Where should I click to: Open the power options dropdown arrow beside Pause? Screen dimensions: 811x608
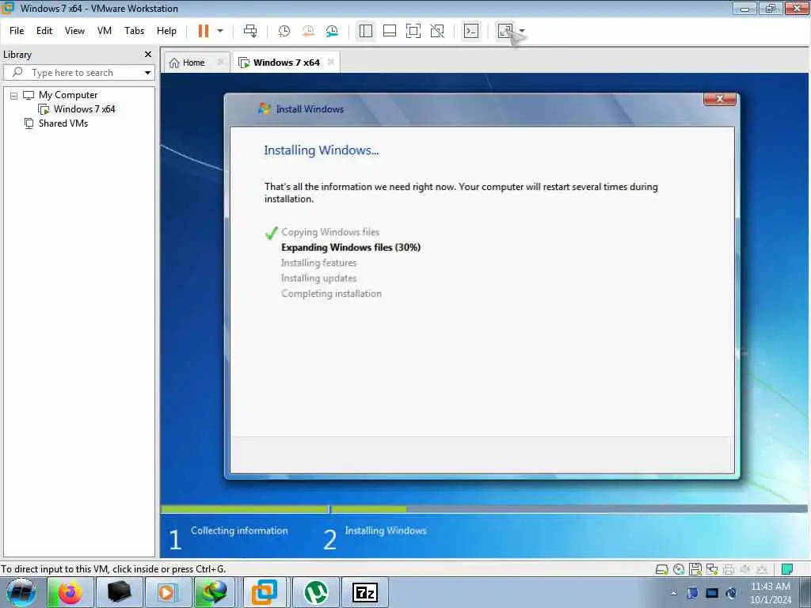click(220, 31)
